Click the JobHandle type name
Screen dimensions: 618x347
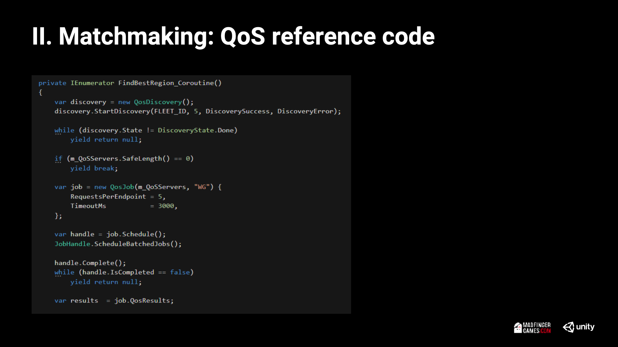point(72,244)
